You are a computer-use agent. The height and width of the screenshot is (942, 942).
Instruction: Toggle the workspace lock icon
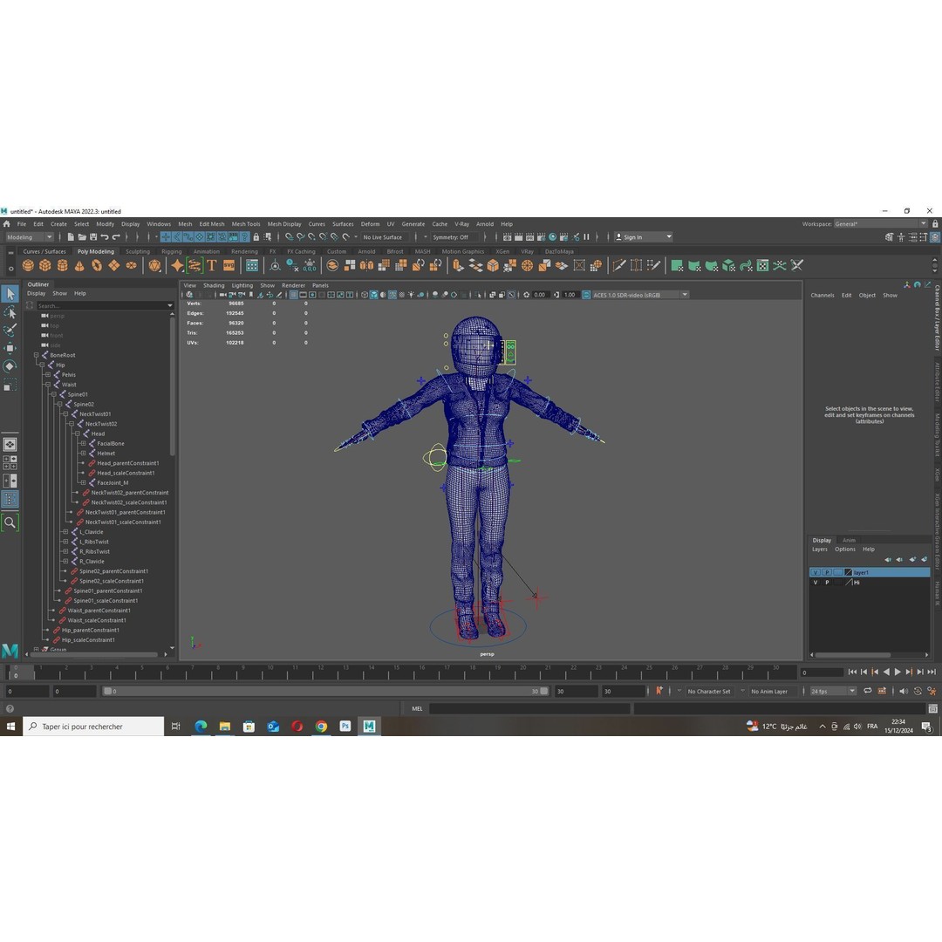[935, 224]
